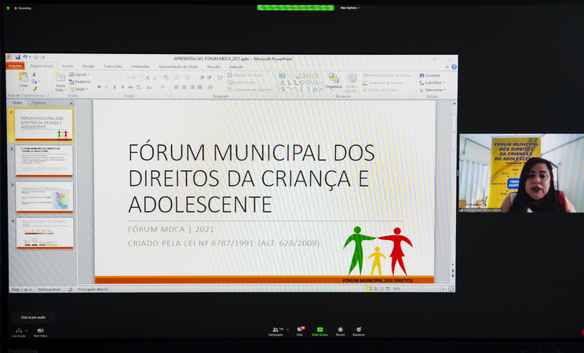Open PowerPoint Help question mark icon

point(454,67)
